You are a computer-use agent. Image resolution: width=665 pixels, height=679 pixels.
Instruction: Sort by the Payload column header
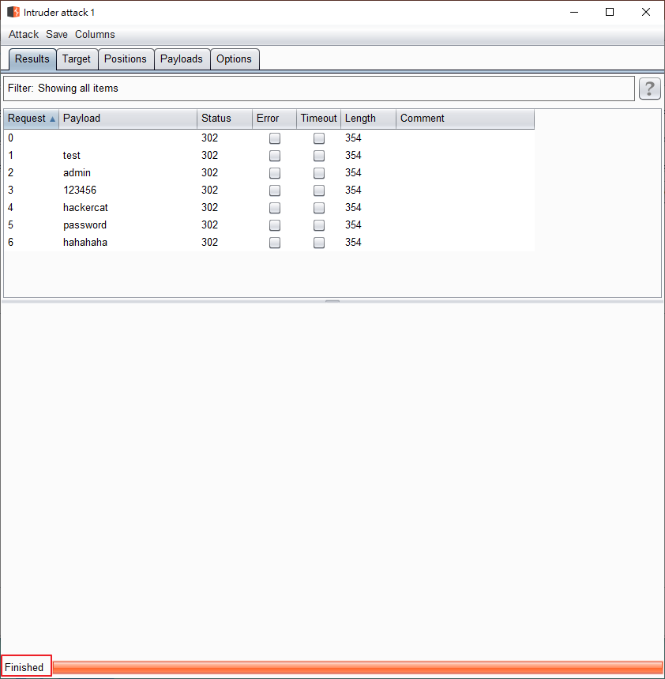(x=128, y=119)
